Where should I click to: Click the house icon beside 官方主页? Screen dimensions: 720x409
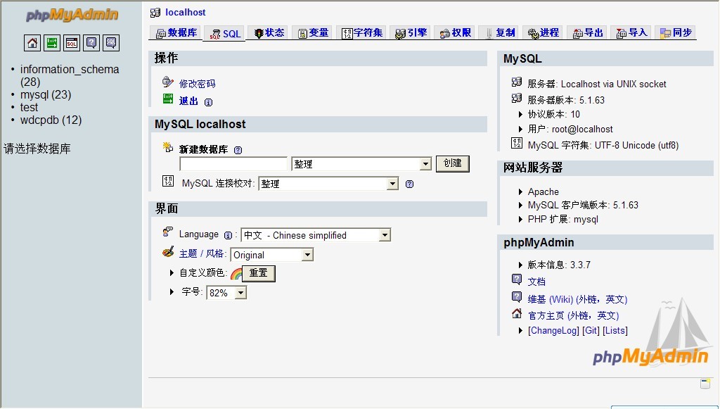pos(517,313)
